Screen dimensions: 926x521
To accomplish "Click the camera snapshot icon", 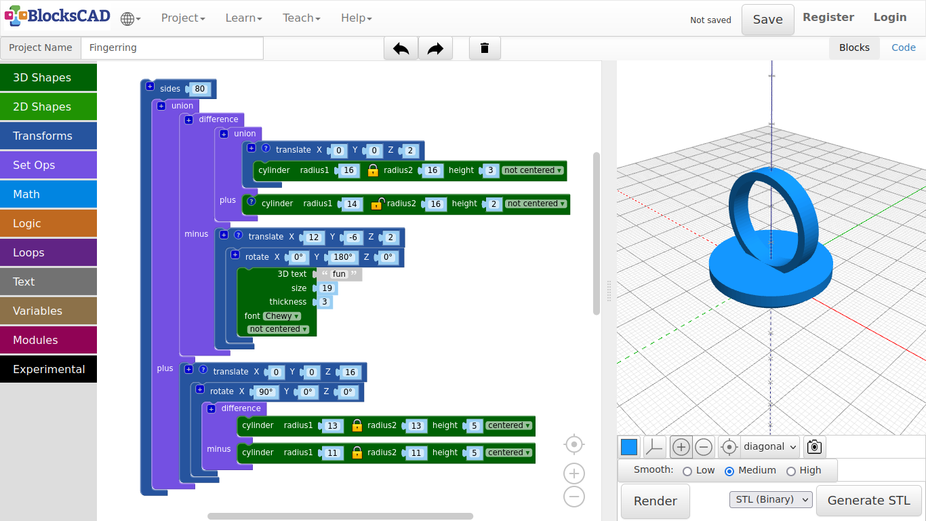I will 814,447.
